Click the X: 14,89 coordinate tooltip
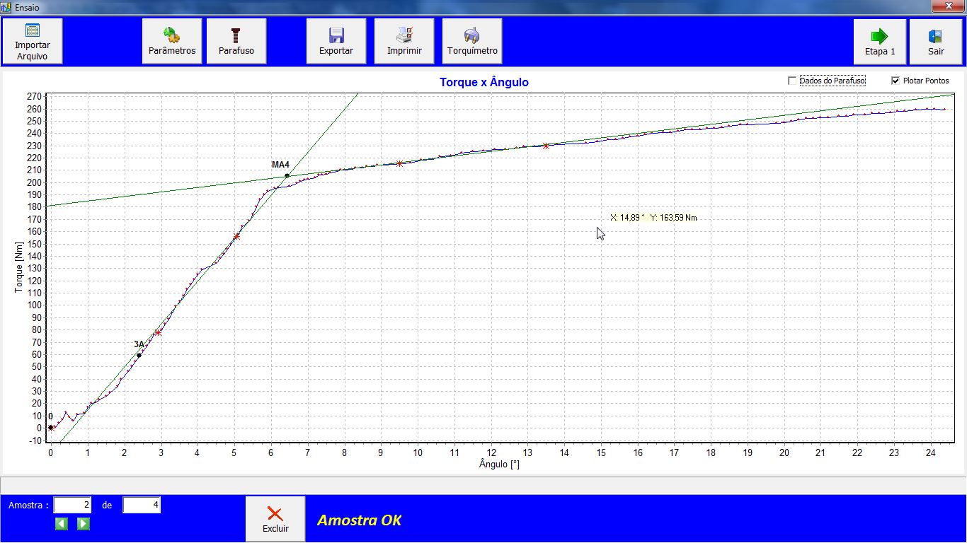The height and width of the screenshot is (543, 967). pos(653,218)
